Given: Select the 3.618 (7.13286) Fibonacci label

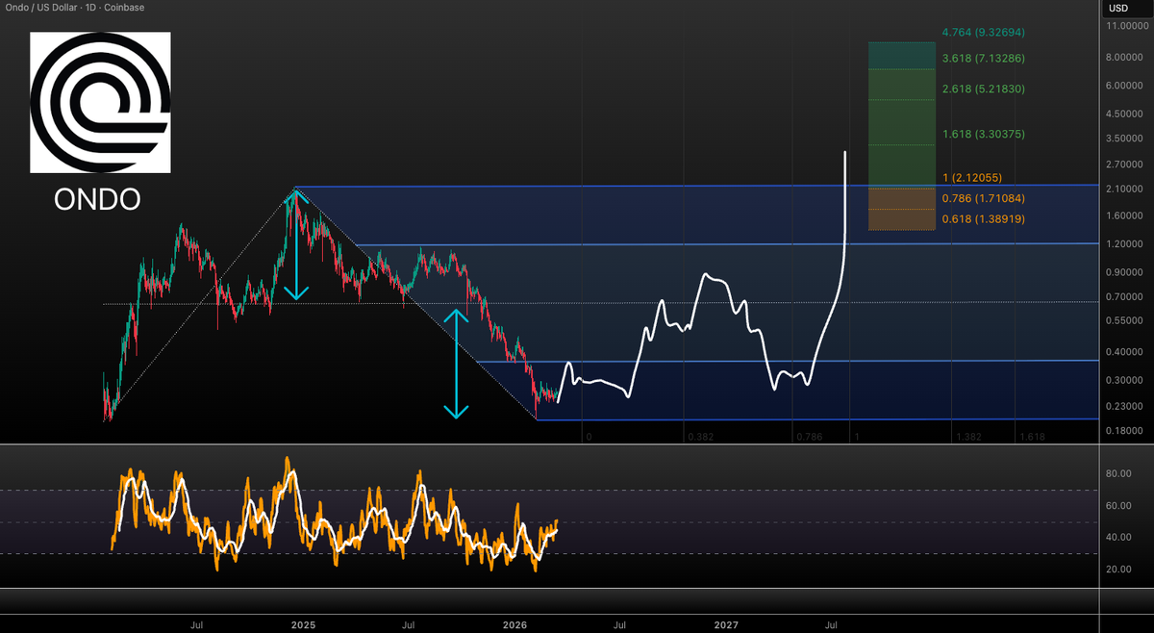Looking at the screenshot, I should (x=983, y=59).
